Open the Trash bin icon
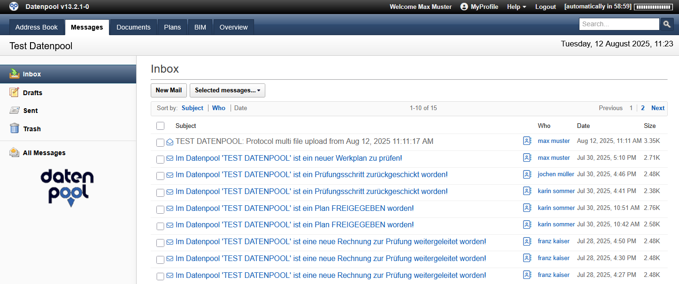This screenshot has width=679, height=284. point(15,128)
